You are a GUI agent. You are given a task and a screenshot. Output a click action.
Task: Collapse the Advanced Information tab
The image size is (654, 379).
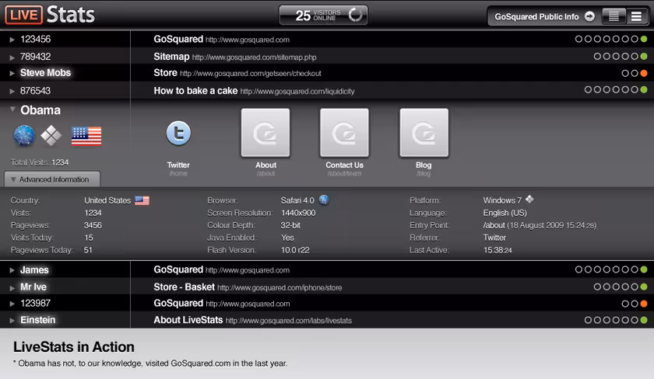52,179
